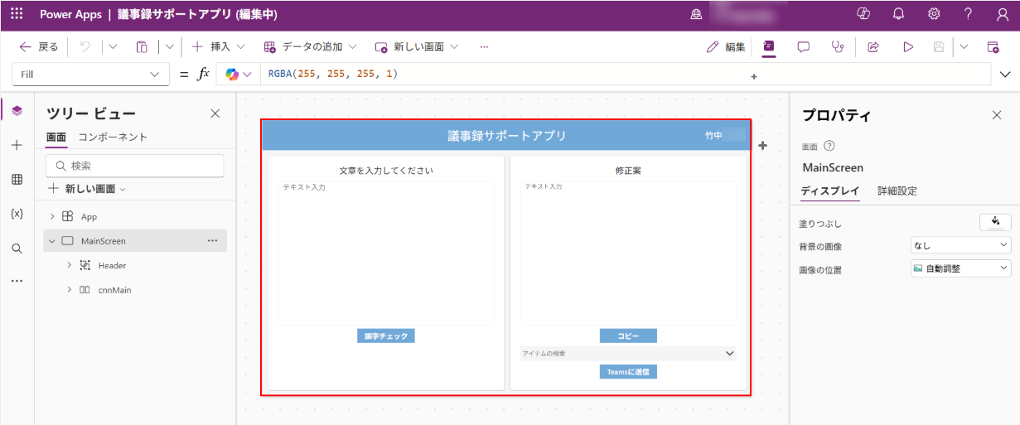1020x425 pixels.
Task: Click the Search icon in left rail
Action: 17,249
